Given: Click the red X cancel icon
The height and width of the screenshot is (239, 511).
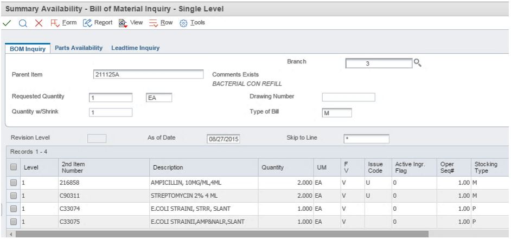Looking at the screenshot, I should [x=39, y=23].
